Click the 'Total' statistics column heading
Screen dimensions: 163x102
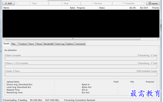click(x=116, y=82)
